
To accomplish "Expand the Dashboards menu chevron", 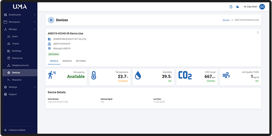I will [35, 15].
